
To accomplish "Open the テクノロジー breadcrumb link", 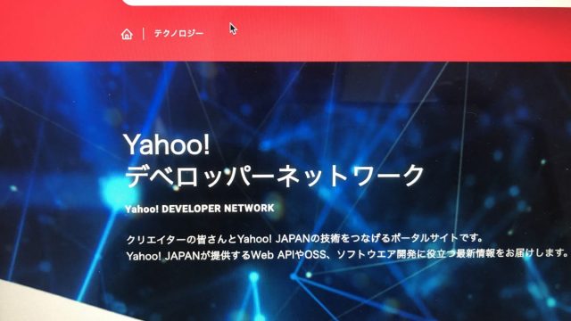I will 178,34.
